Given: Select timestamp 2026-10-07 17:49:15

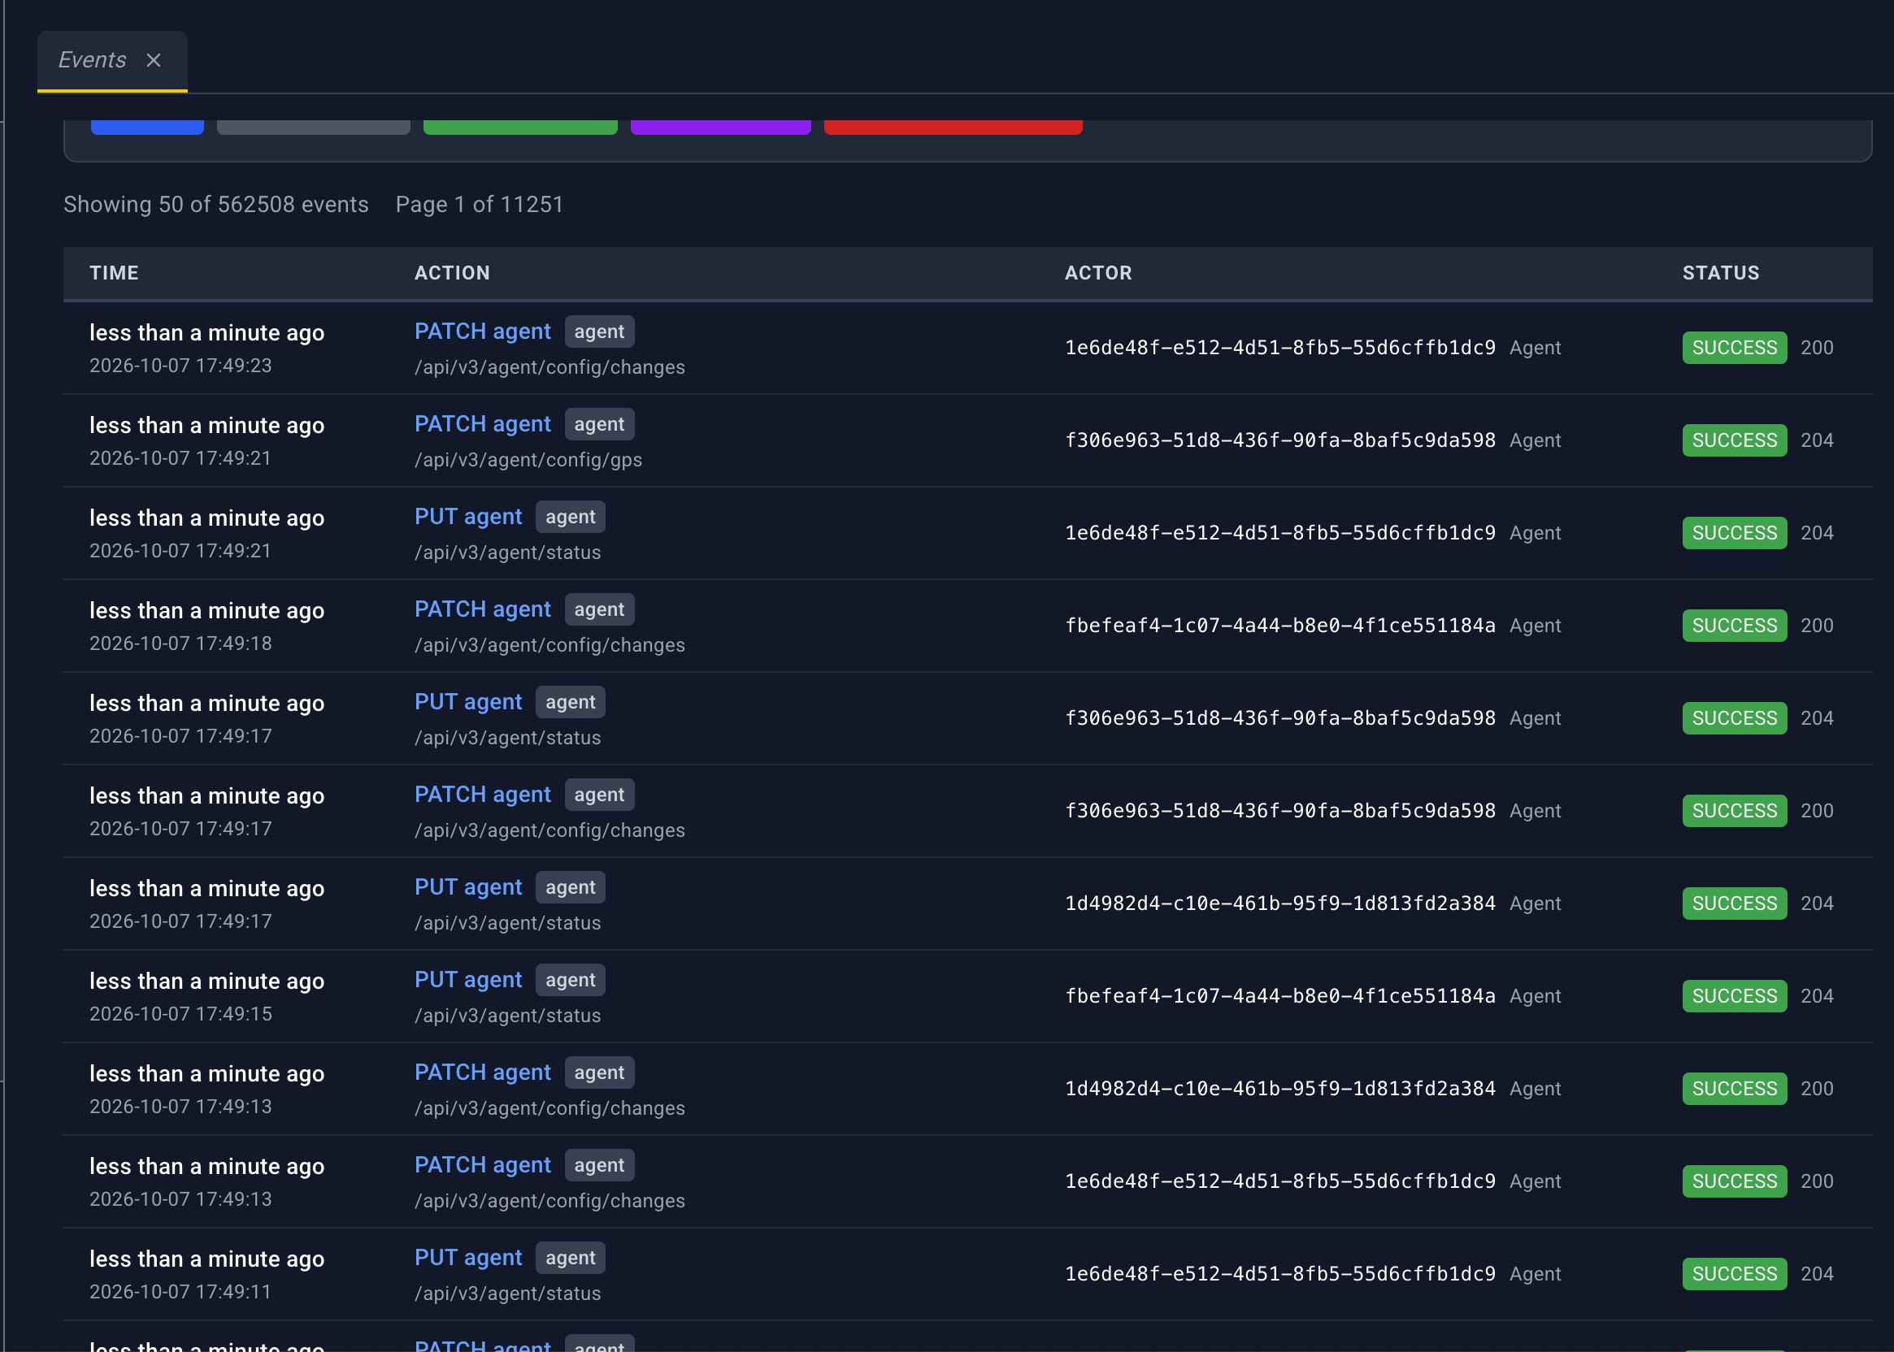Looking at the screenshot, I should tap(180, 1014).
